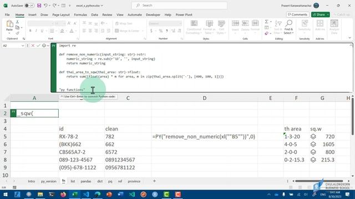The width and height of the screenshot is (355, 199).
Task: Cancel the formula edit with X
Action: tap(33, 46)
